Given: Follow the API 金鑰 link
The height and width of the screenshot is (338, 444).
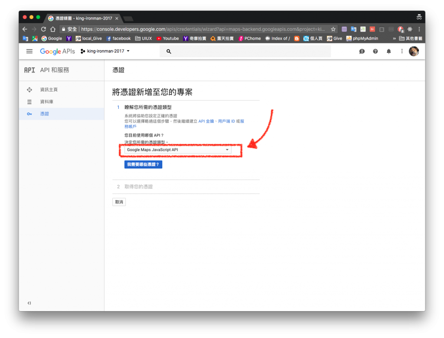Looking at the screenshot, I should coord(206,121).
